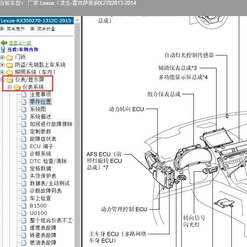Open the 门锁 tree item
The width and height of the screenshot is (247, 247).
tap(20, 57)
